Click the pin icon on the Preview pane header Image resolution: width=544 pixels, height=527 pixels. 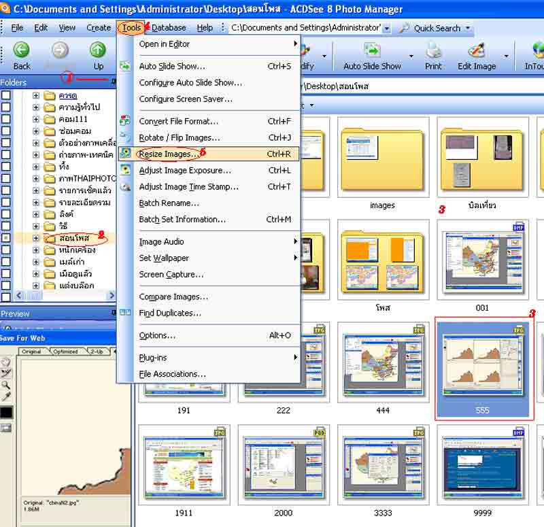114,313
